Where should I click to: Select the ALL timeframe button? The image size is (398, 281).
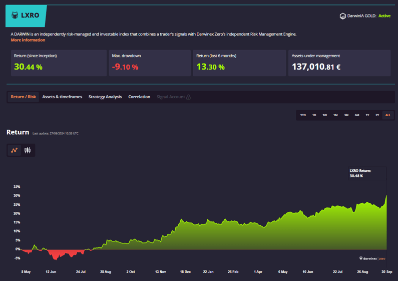388,115
